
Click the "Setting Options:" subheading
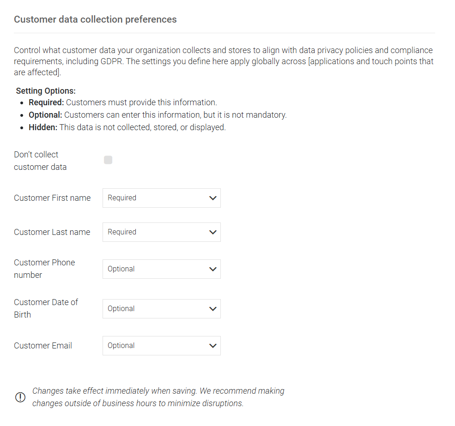tap(46, 91)
